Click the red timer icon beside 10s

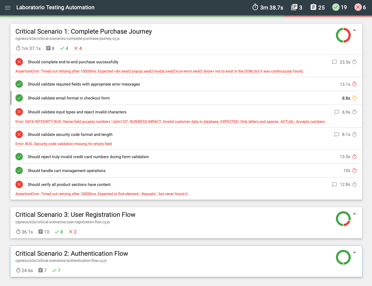(x=354, y=170)
